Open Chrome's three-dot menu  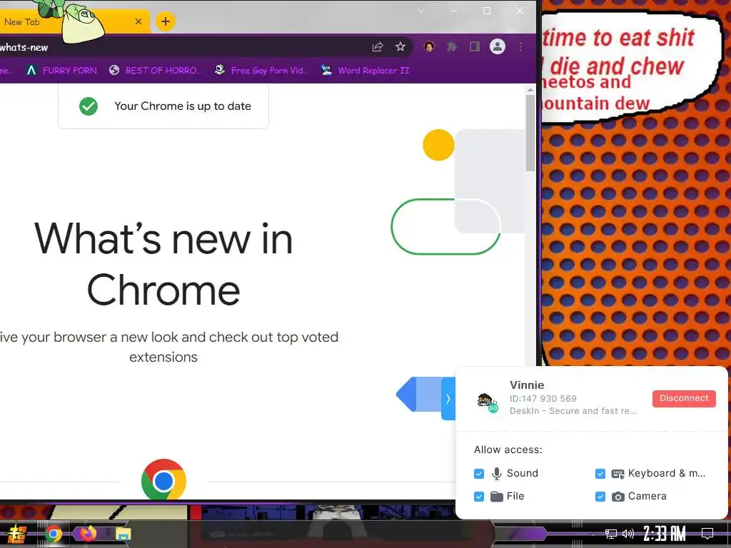520,46
